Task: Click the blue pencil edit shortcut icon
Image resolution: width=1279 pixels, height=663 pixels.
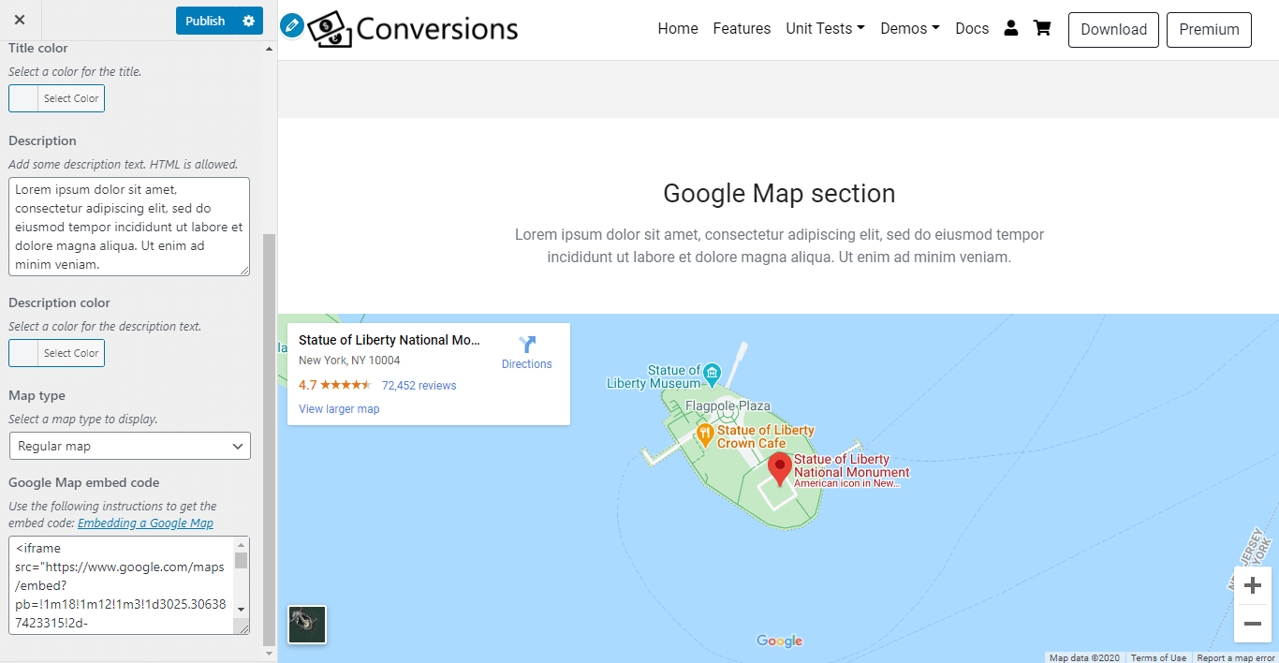Action: (x=292, y=26)
